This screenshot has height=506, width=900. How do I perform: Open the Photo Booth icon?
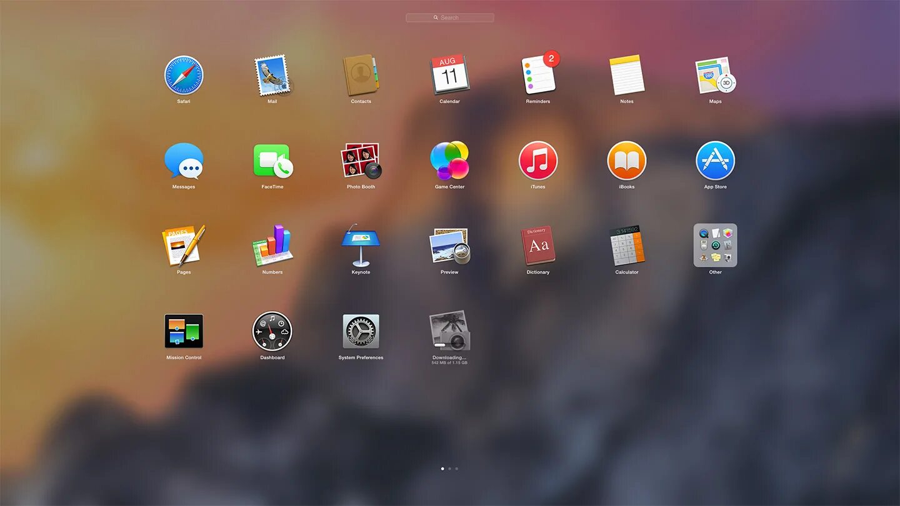pyautogui.click(x=361, y=161)
